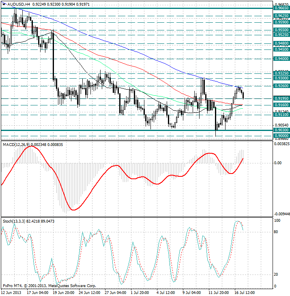Click the MACD 0.00 scale value

[278, 163]
